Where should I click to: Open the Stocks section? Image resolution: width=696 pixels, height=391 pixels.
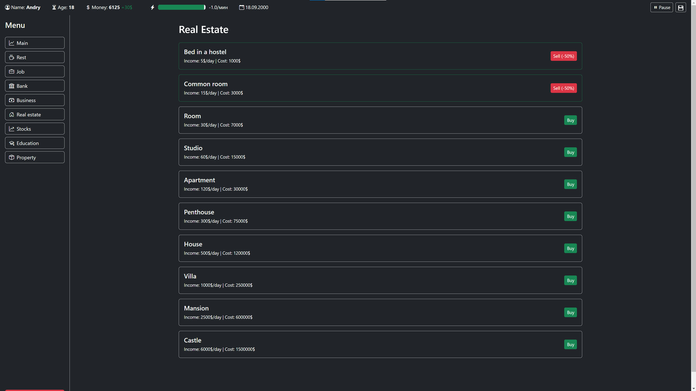click(35, 129)
